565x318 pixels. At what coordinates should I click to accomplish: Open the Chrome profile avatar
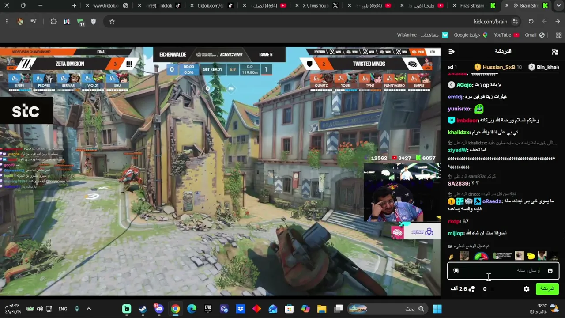pos(20,21)
